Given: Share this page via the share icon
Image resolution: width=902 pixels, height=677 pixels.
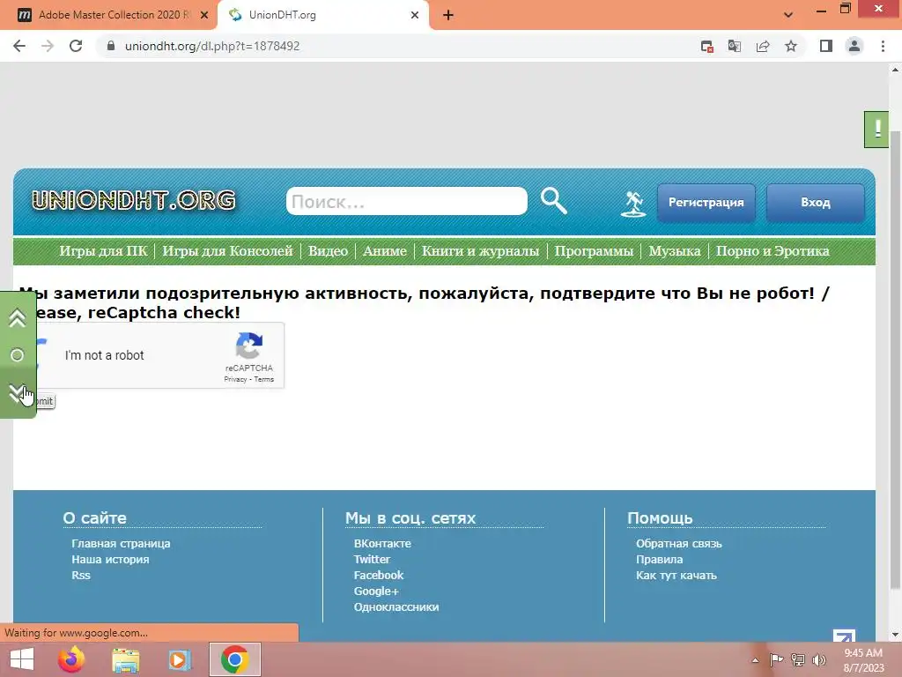Looking at the screenshot, I should click(x=763, y=46).
